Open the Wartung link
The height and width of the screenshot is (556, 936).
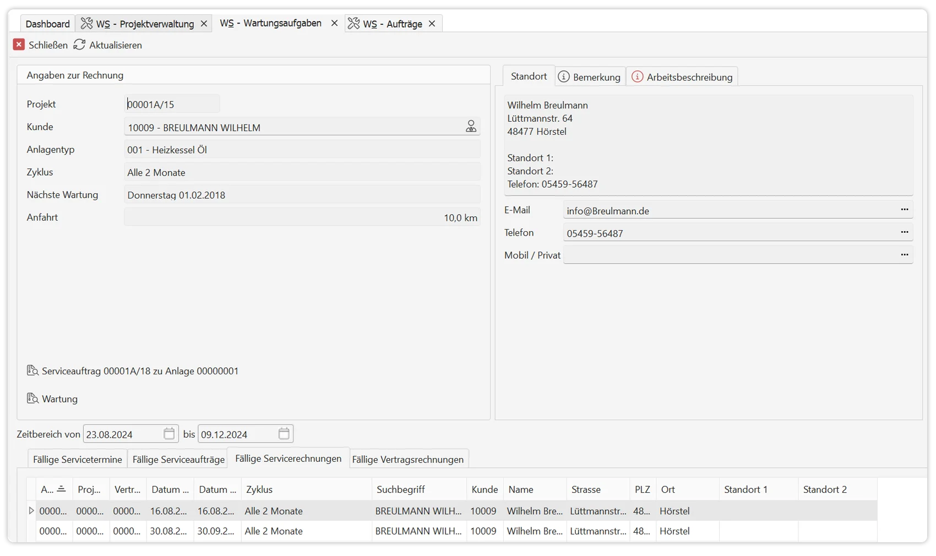coord(59,399)
